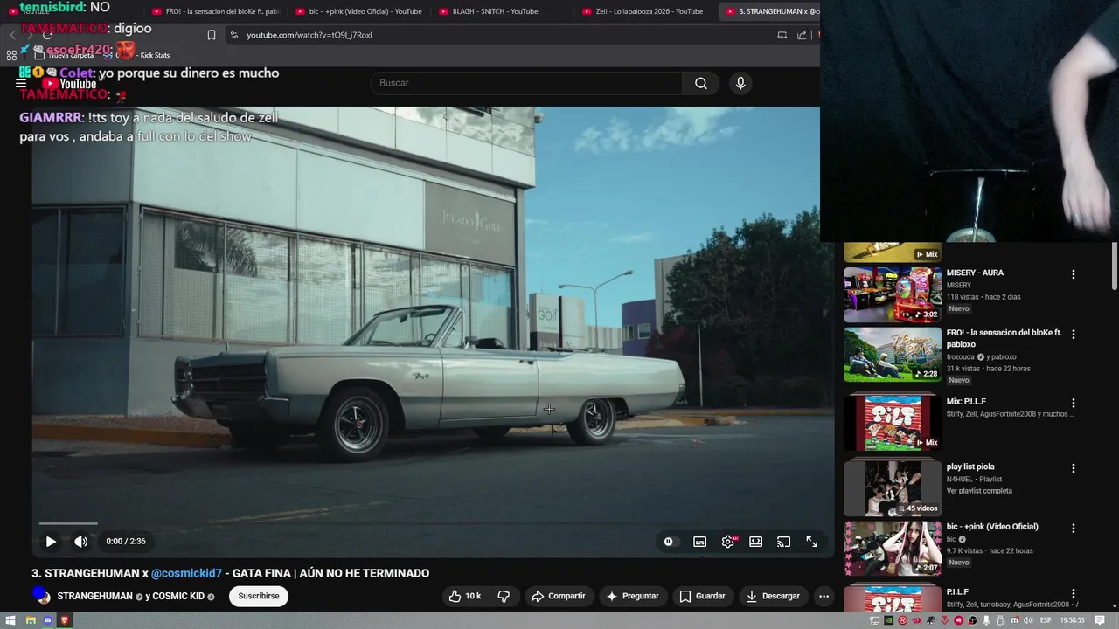Turn on subtitles with the captions icon

[699, 542]
